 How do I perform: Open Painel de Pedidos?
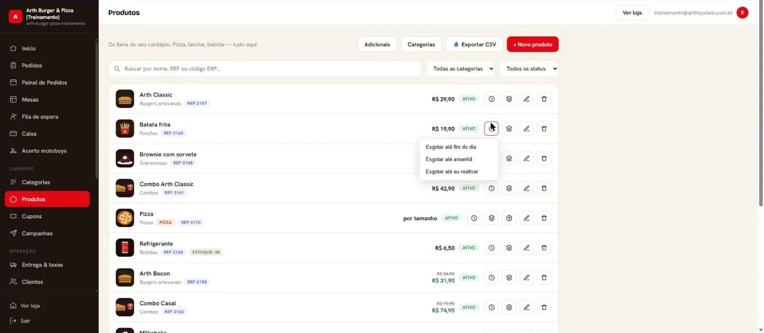(x=47, y=83)
